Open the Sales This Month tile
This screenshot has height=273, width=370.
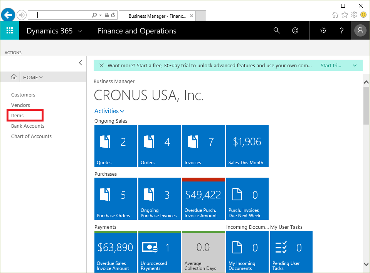pos(247,146)
